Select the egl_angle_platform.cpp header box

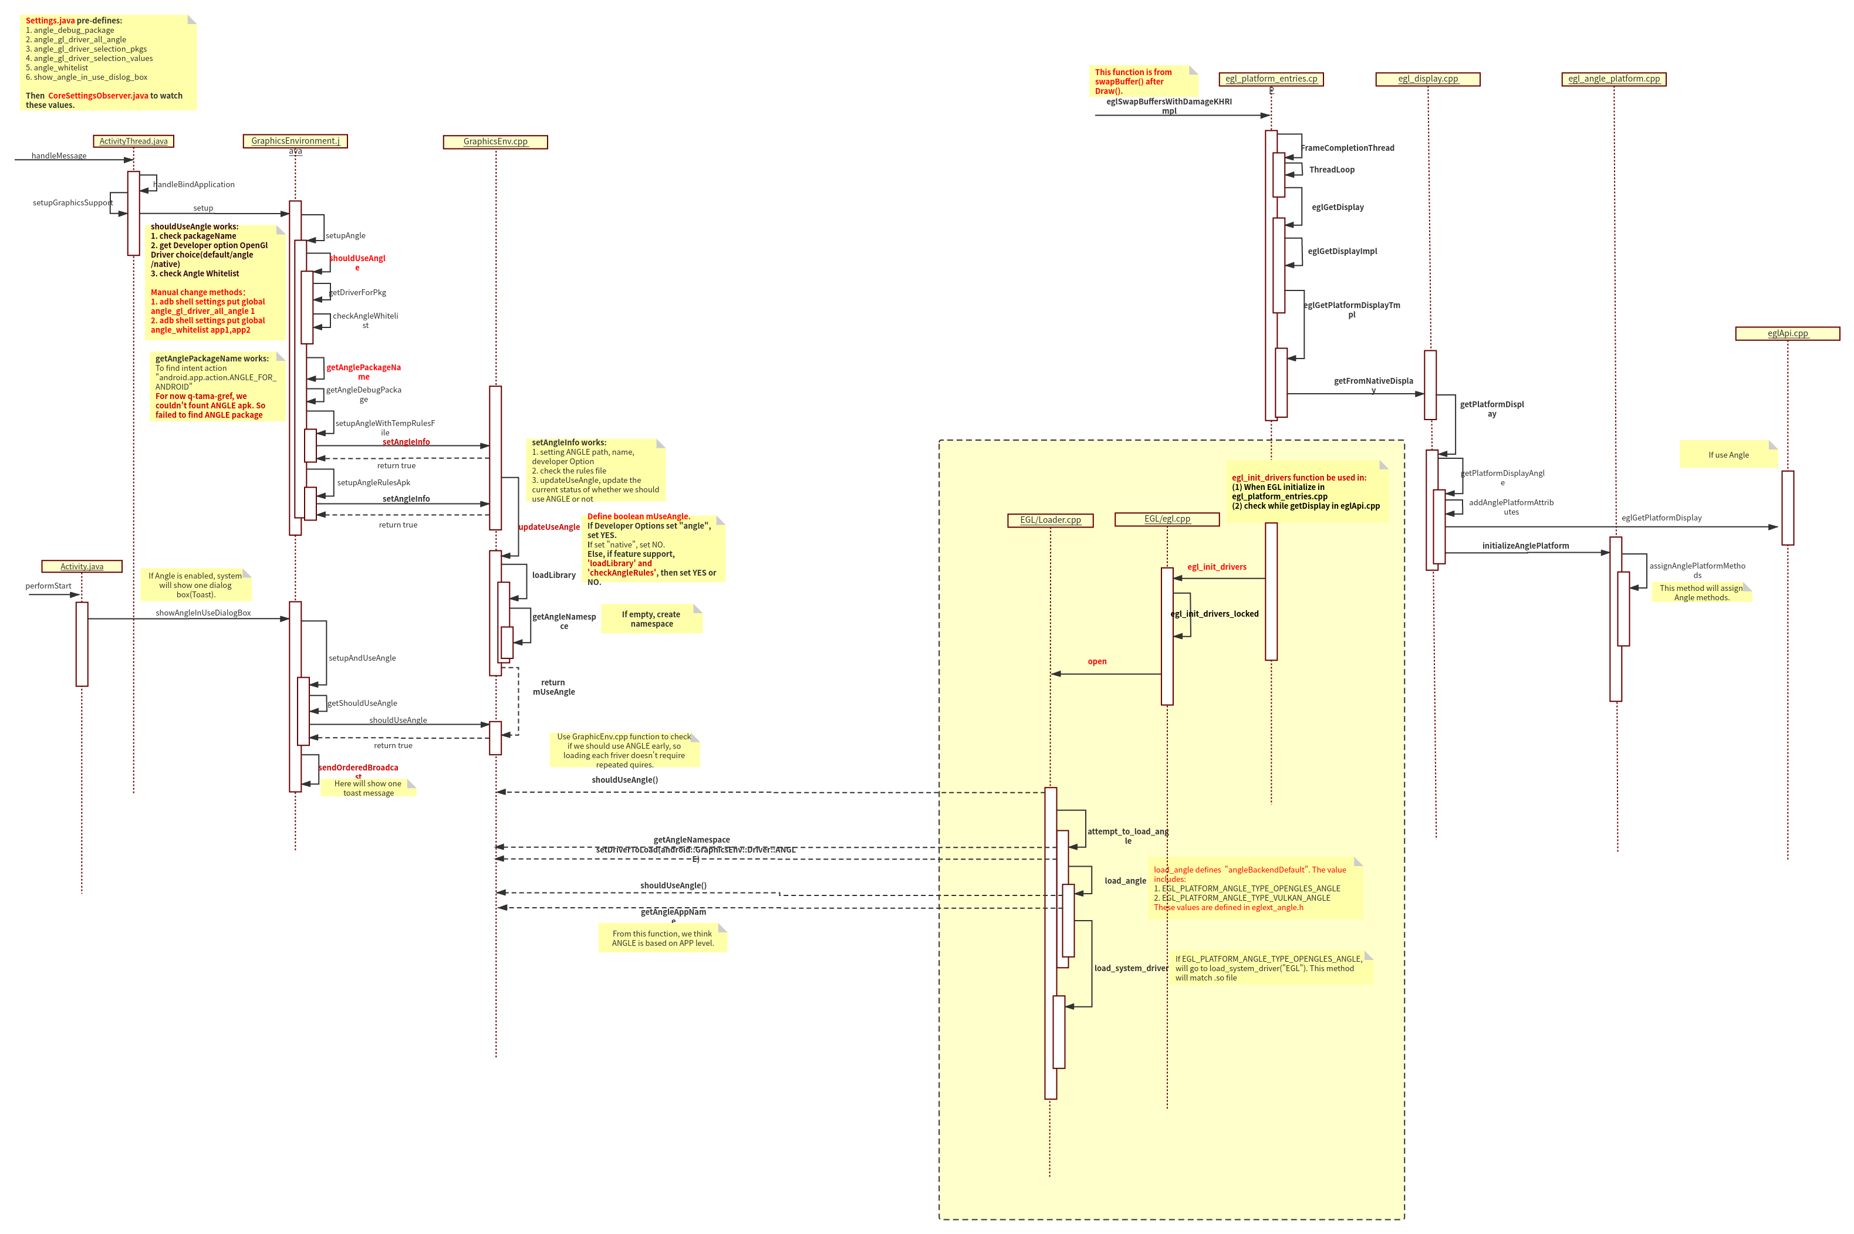tap(1613, 79)
